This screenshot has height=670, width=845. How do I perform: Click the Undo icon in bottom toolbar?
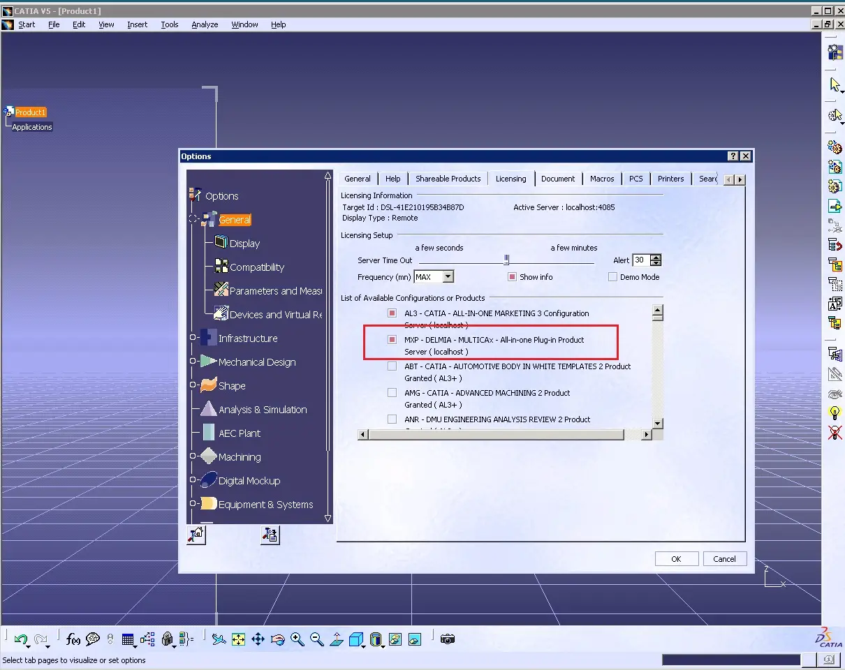[x=20, y=639]
